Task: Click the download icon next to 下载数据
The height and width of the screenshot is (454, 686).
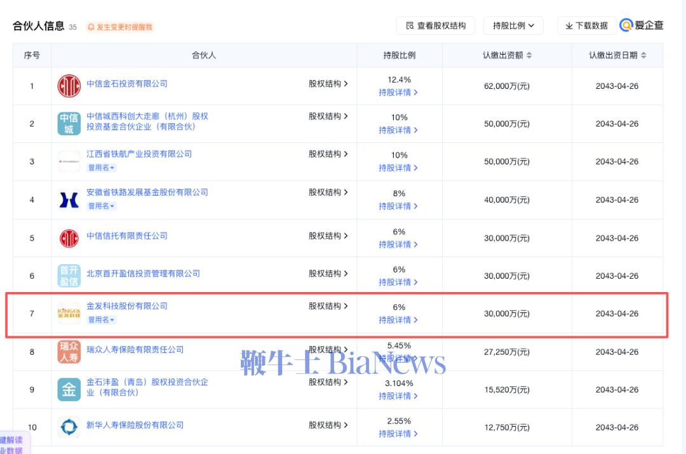Action: [569, 26]
